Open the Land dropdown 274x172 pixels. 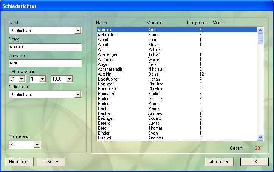(78, 31)
